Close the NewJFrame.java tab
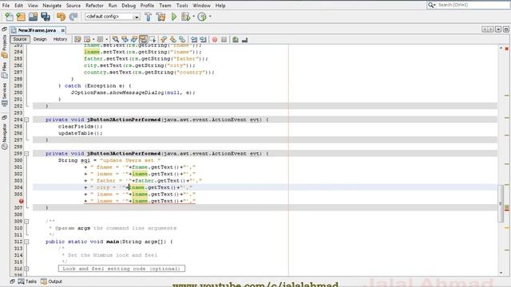 (x=63, y=30)
